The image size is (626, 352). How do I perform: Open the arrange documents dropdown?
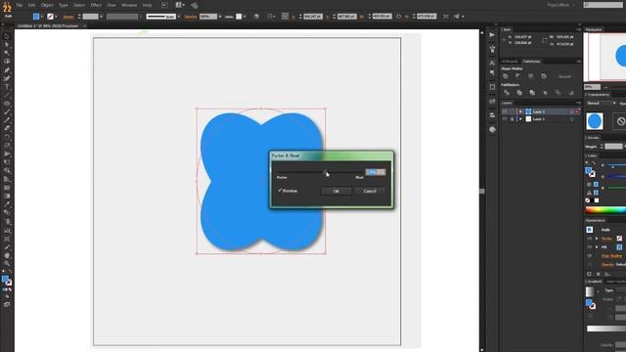pyautogui.click(x=180, y=5)
